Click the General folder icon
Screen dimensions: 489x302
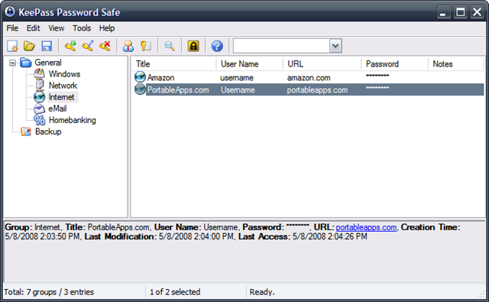(x=25, y=63)
